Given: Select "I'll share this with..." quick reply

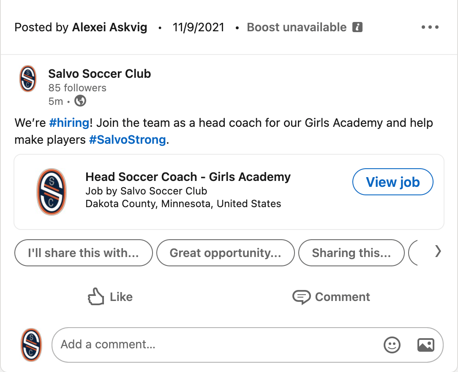Looking at the screenshot, I should [84, 253].
